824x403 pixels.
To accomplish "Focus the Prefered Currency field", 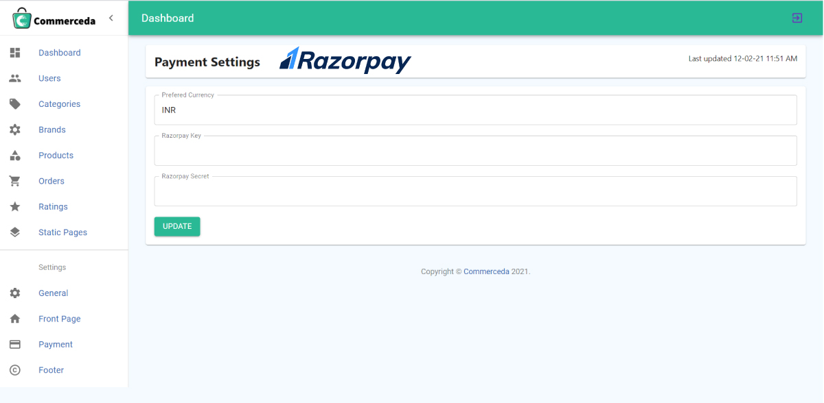I will [475, 110].
